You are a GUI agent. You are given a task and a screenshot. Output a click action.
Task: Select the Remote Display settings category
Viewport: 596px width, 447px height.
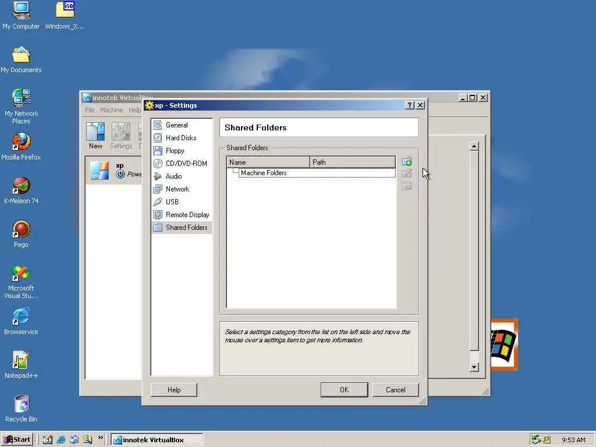coord(182,215)
